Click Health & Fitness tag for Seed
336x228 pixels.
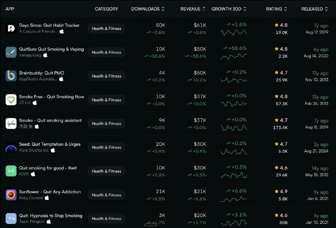coord(107,147)
